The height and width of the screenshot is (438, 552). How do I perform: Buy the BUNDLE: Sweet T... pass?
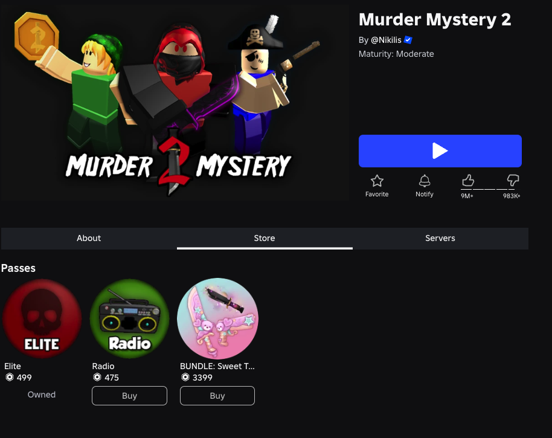[x=217, y=396]
